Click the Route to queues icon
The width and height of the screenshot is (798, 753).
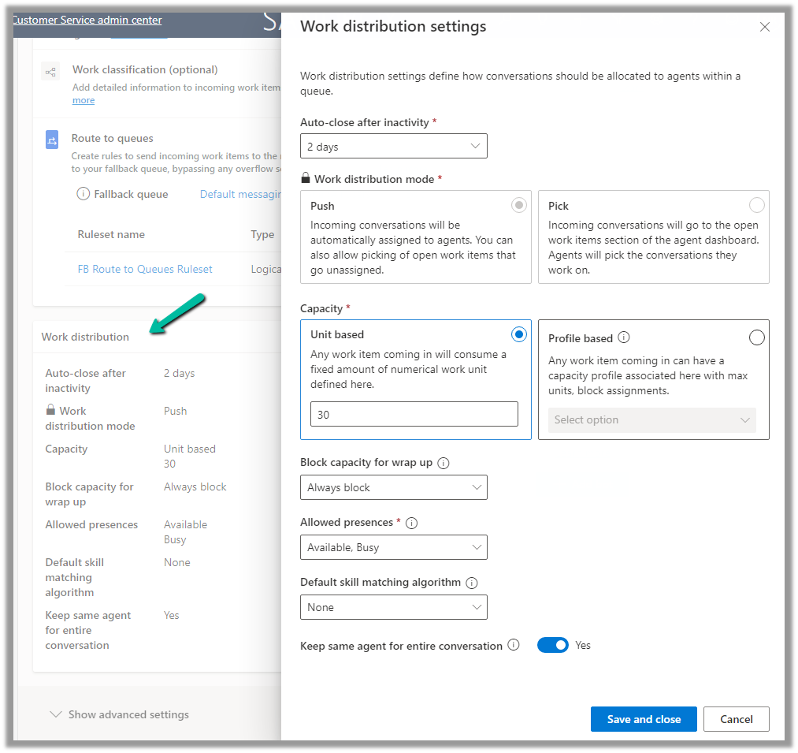click(52, 140)
